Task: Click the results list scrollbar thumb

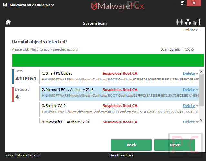Action: tap(201, 90)
